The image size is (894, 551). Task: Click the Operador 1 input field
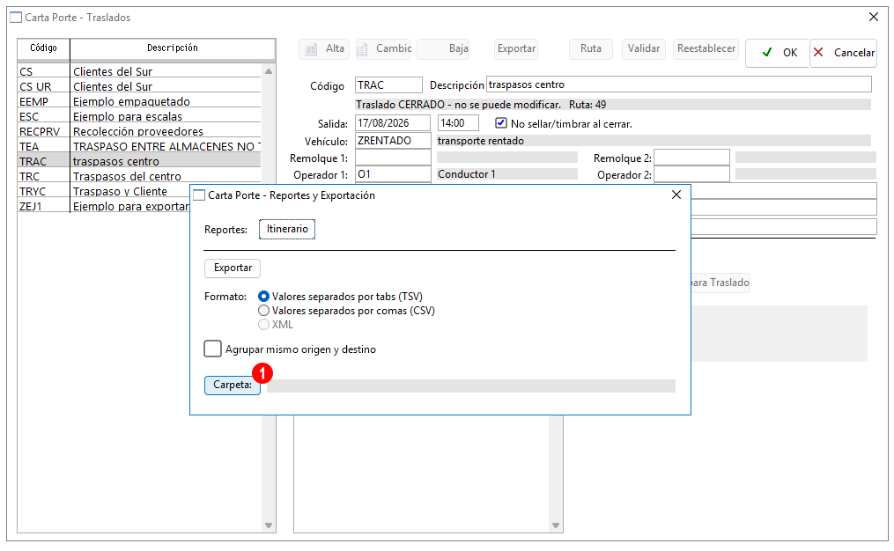(x=393, y=174)
